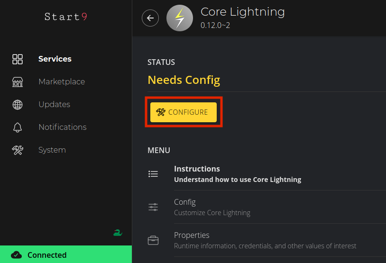Click the back arrow button
Screen dimensions: 386x263
coord(150,18)
